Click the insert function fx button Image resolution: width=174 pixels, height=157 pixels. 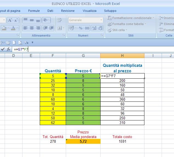8,49
